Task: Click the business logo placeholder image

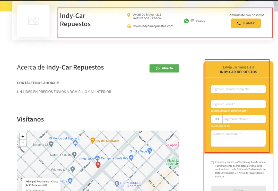Action: (x=33, y=21)
